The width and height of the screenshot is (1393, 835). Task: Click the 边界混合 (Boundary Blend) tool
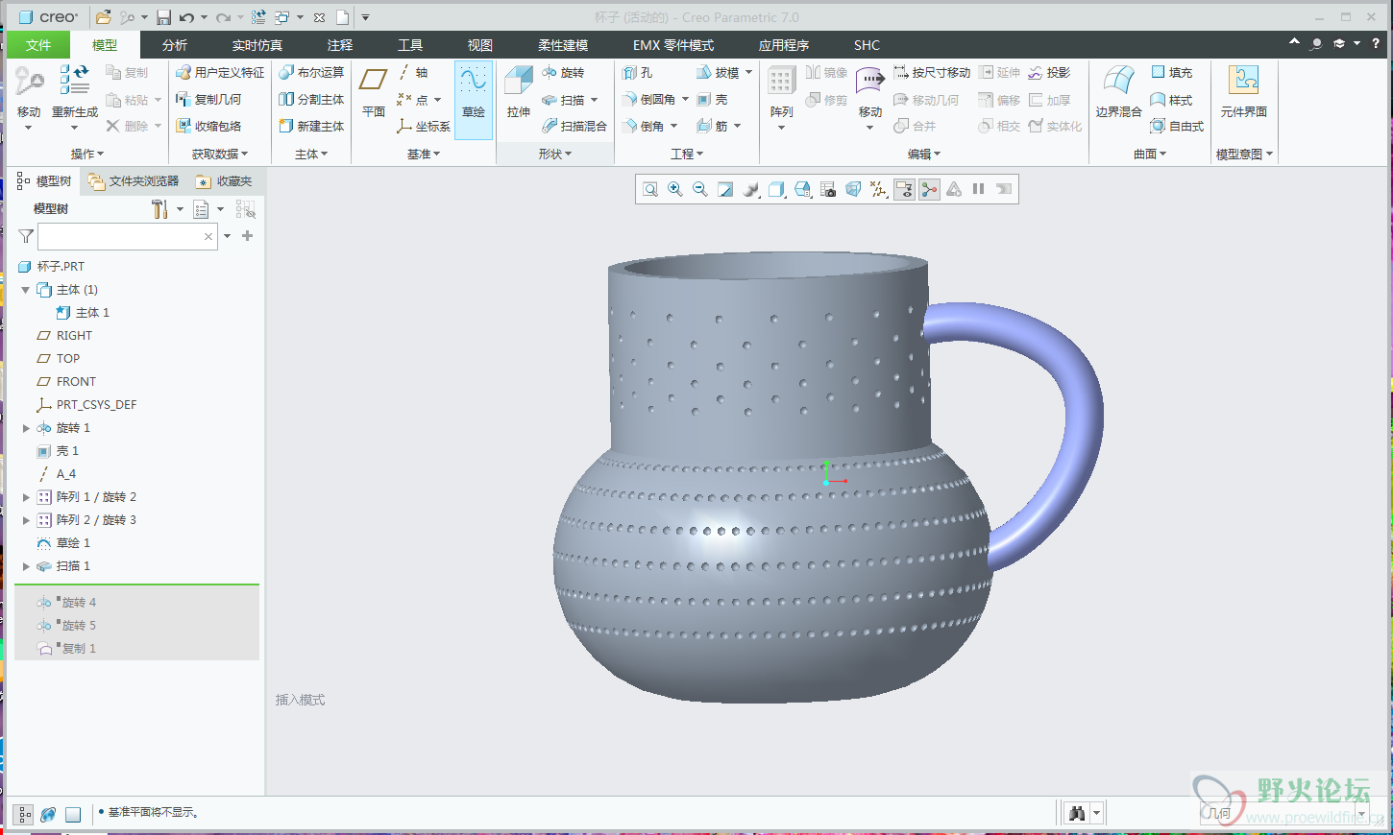1118,92
